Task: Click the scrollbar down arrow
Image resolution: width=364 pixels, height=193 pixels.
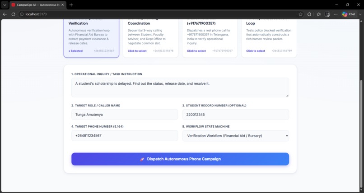Action: point(361,191)
